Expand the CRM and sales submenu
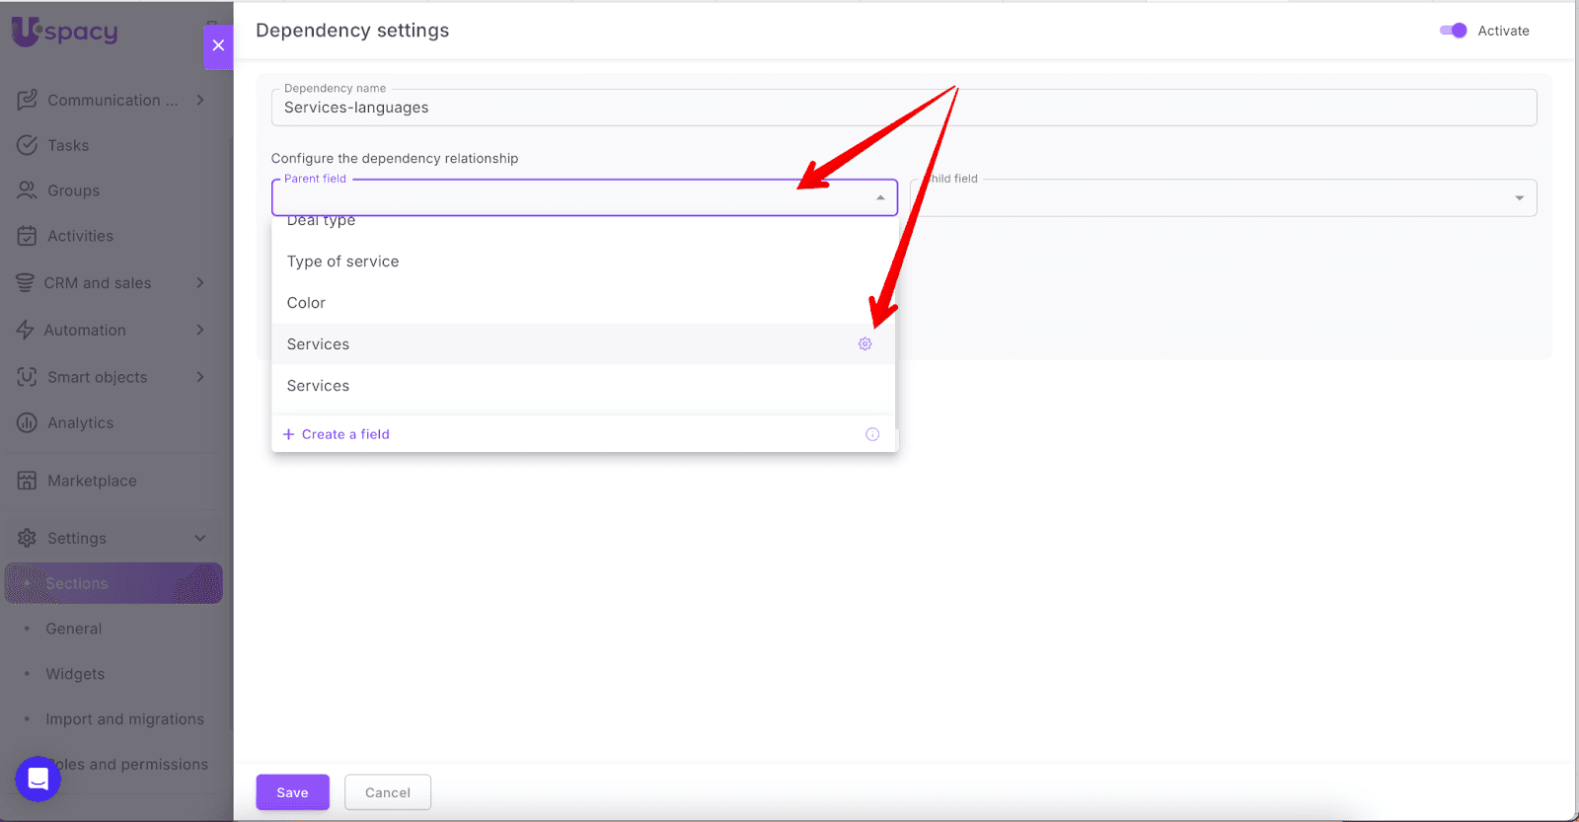 200,283
